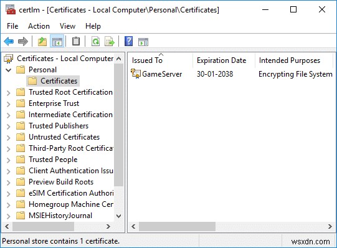This screenshot has height=248, width=337.
Task: Go up one level with folder icon
Action: click(42, 41)
